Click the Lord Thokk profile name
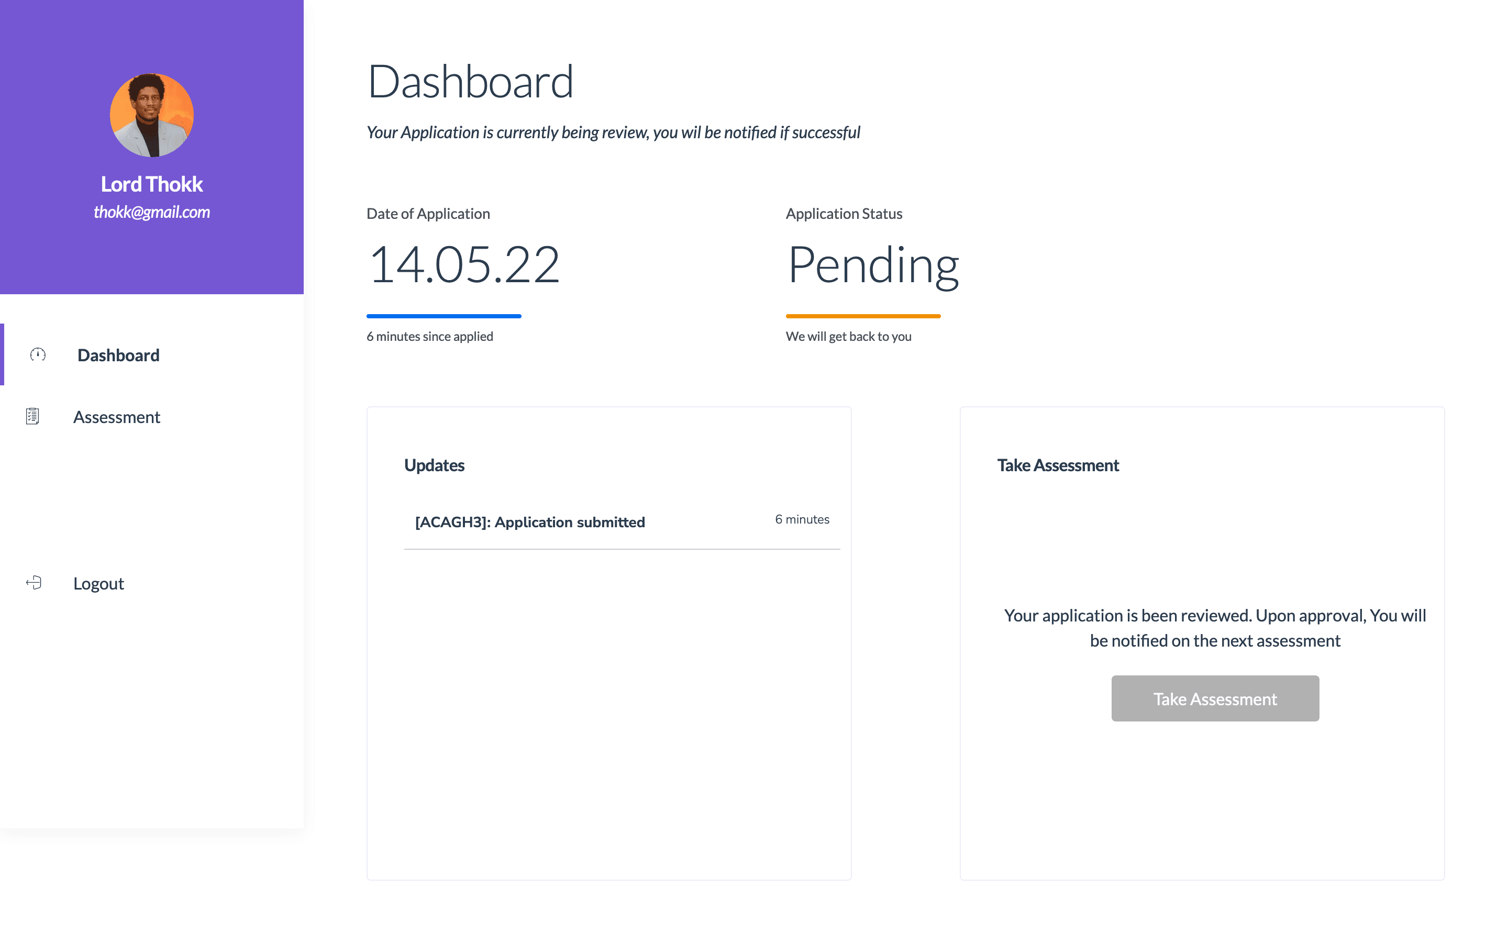The height and width of the screenshot is (933, 1508). click(x=152, y=184)
